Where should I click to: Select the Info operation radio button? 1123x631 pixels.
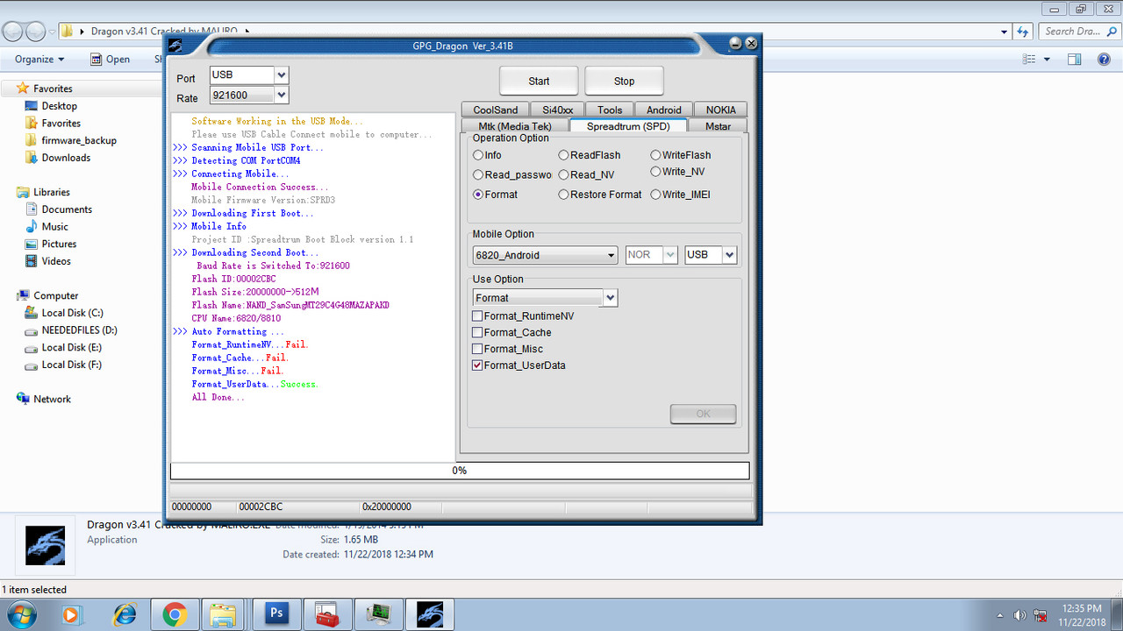coord(478,155)
